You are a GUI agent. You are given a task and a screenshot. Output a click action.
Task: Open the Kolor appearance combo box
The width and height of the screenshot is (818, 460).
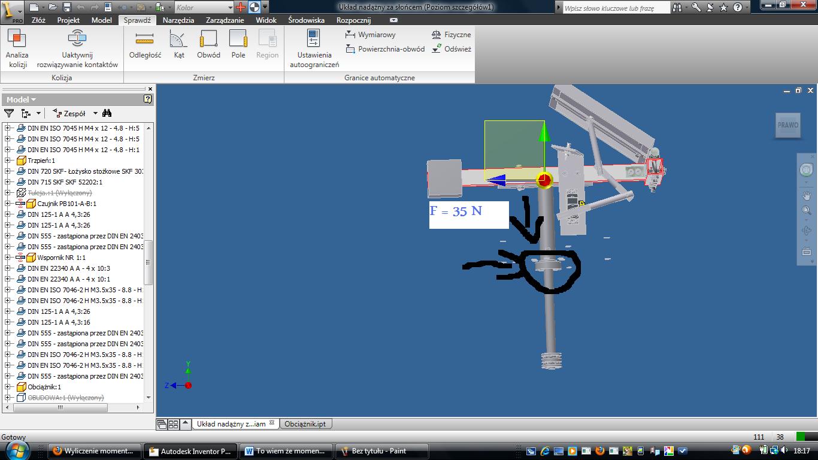204,8
